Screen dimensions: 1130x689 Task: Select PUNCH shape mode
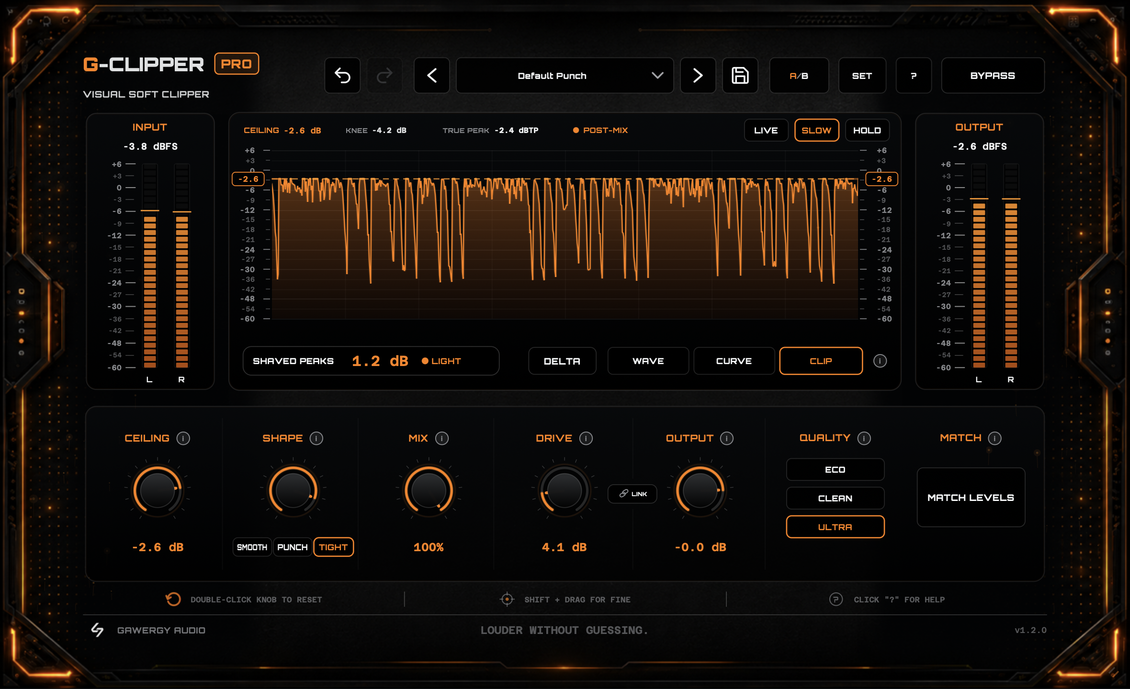tap(292, 547)
